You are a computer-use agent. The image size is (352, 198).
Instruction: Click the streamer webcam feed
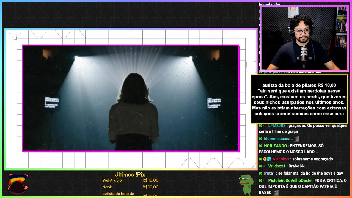tap(304, 38)
